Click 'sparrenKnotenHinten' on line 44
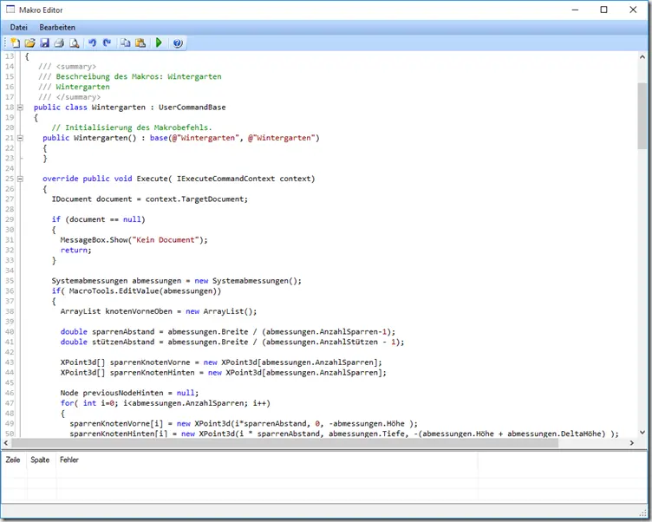 click(153, 373)
